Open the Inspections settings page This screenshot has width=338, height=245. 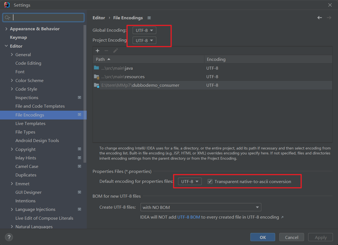pos(27,97)
